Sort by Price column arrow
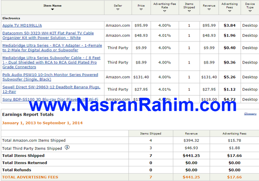This screenshot has height=181, width=259. click(141, 10)
